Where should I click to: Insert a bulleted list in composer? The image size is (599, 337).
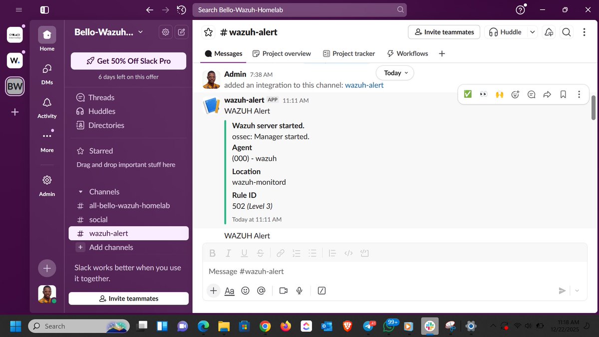pyautogui.click(x=312, y=253)
